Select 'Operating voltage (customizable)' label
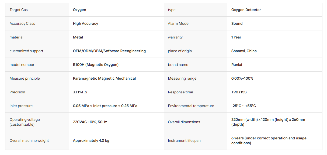The image size is (327, 155). click(25, 122)
